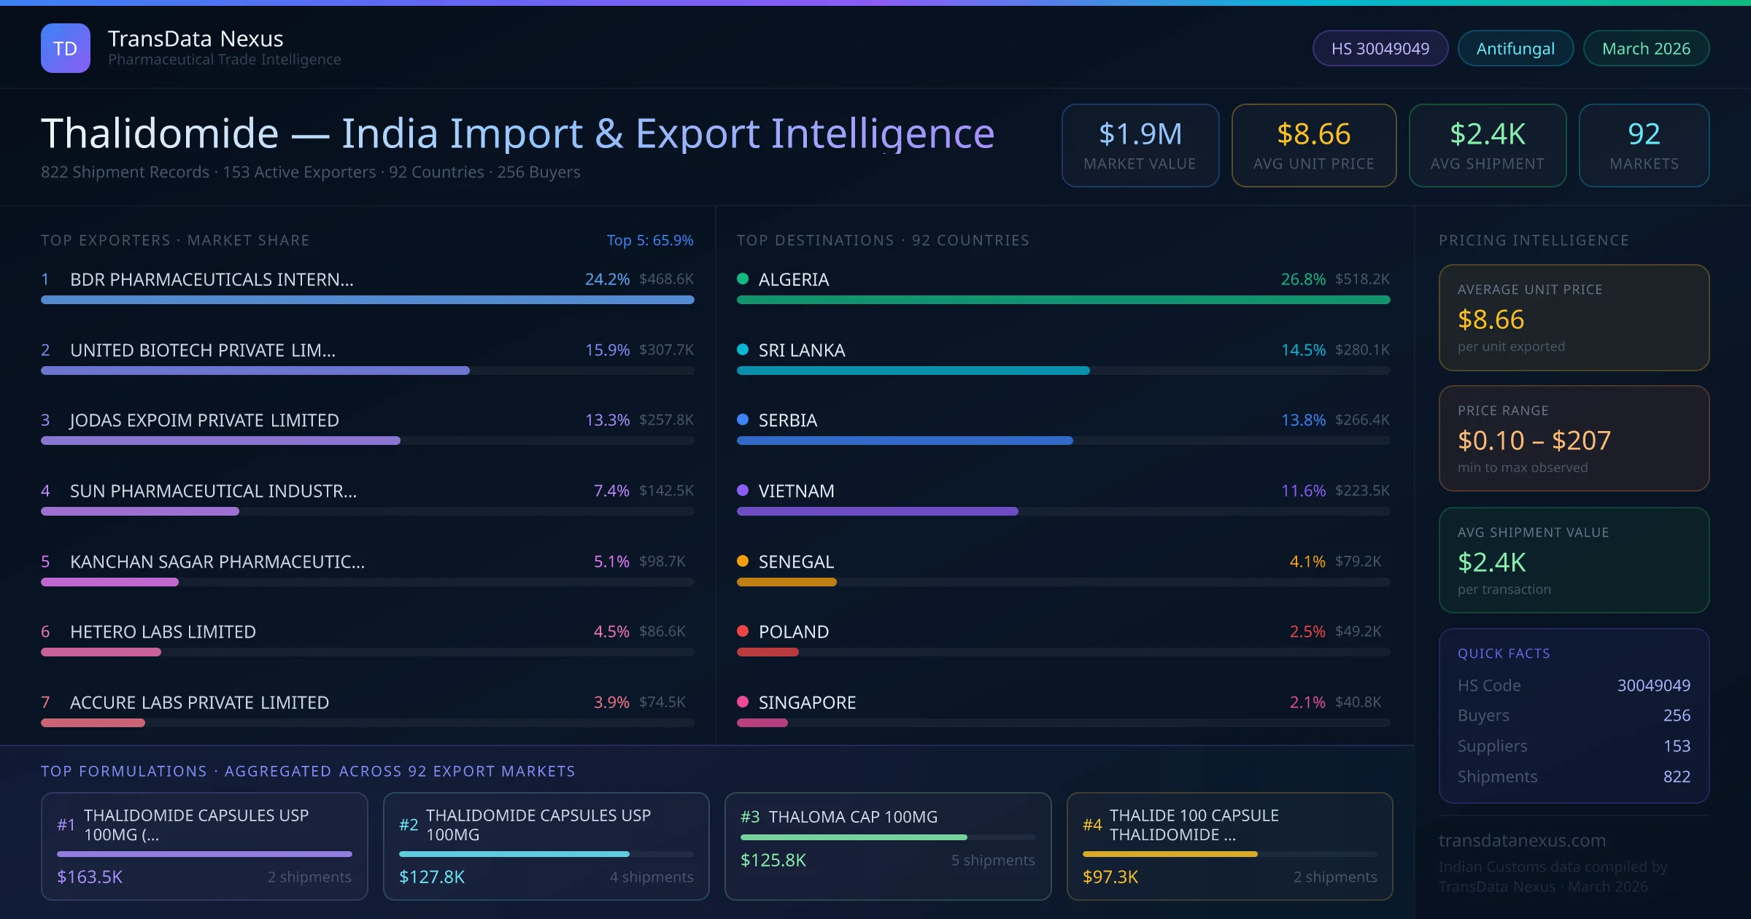Select the Serbia destination dot icon
The height and width of the screenshot is (919, 1751).
tap(742, 420)
